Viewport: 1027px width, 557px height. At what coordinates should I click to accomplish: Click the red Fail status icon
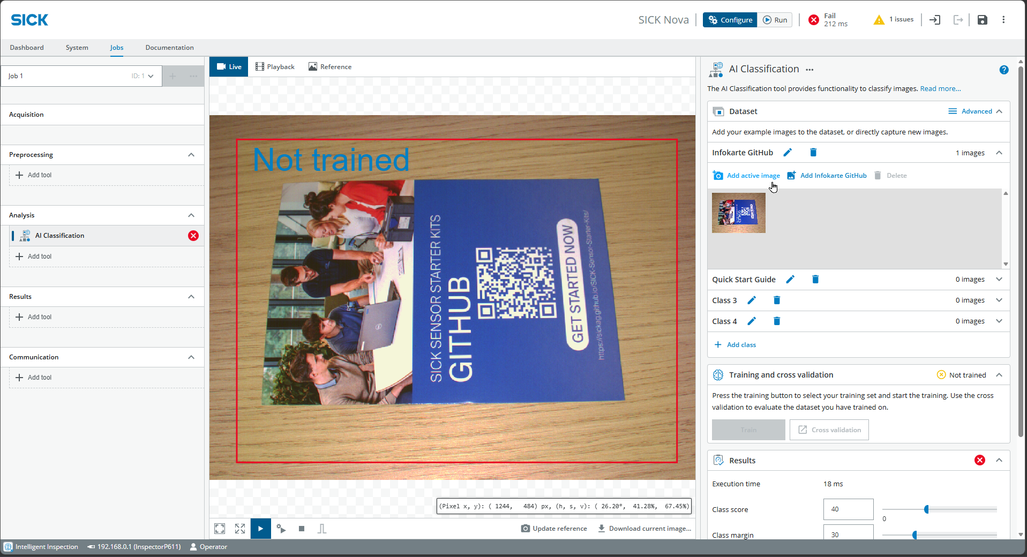click(x=814, y=20)
